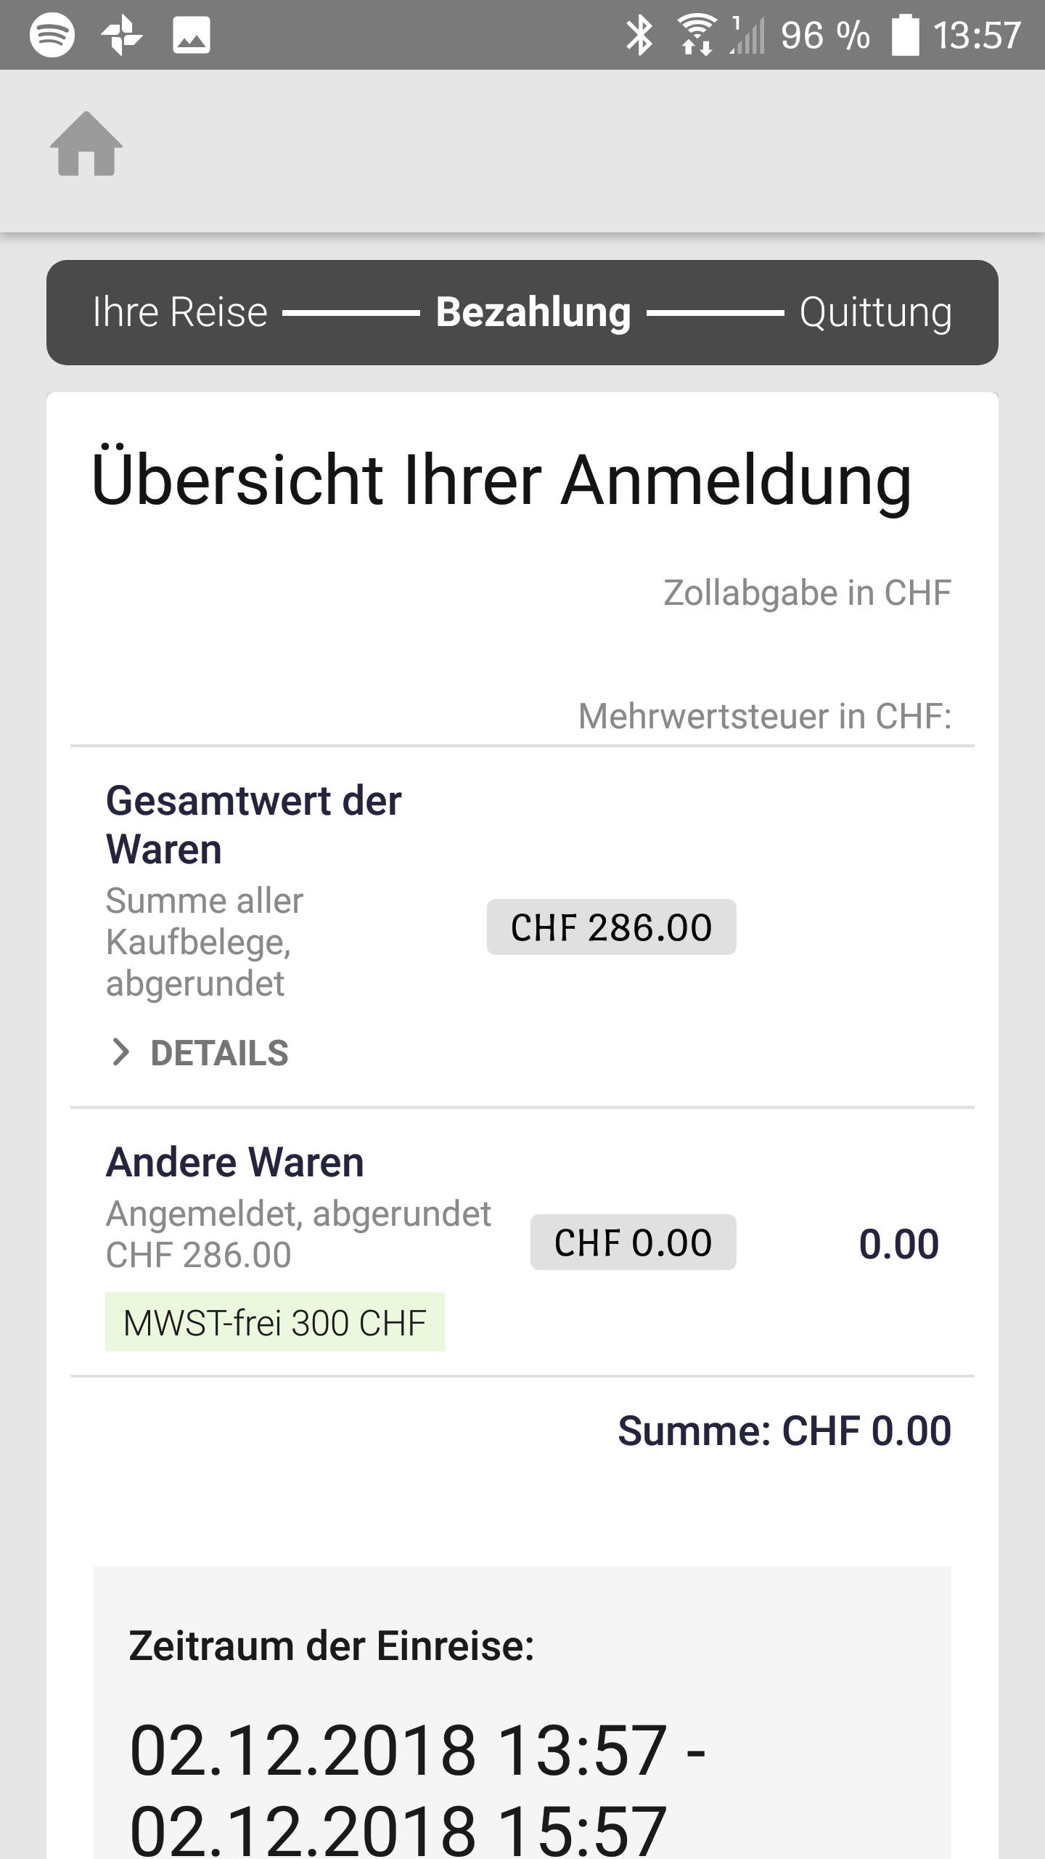Image resolution: width=1045 pixels, height=1859 pixels.
Task: Tap the Übersicht Ihrer Anmeldung heading
Action: click(501, 480)
